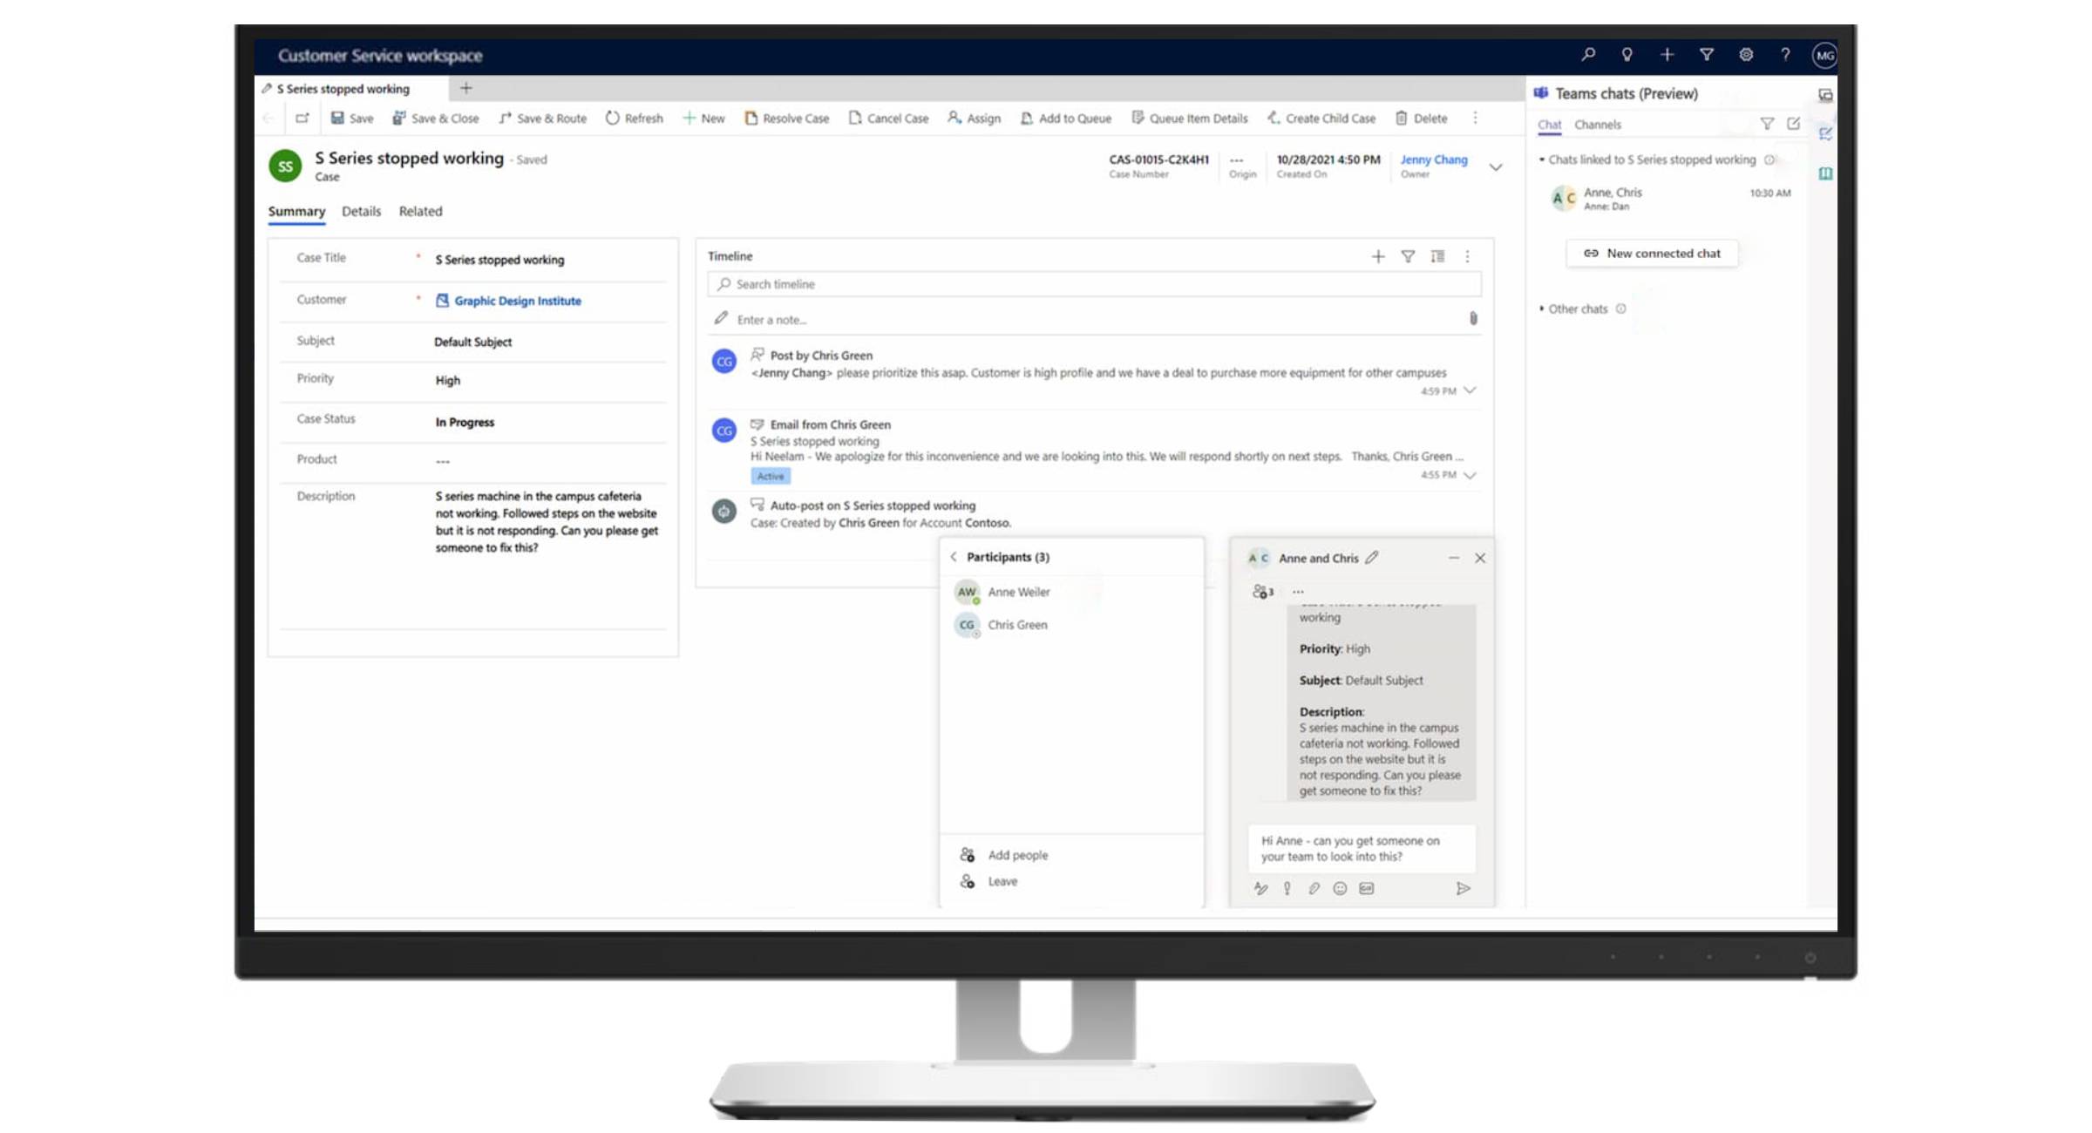Viewport: 2092px width, 1133px height.
Task: Open record in new window icon
Action: (x=302, y=119)
